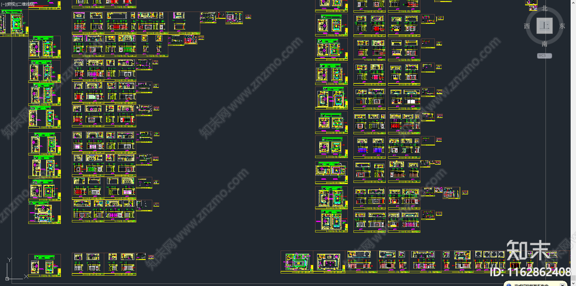Click the blue info icon in notification bubble
This screenshot has height=286, width=576.
tap(509, 285)
